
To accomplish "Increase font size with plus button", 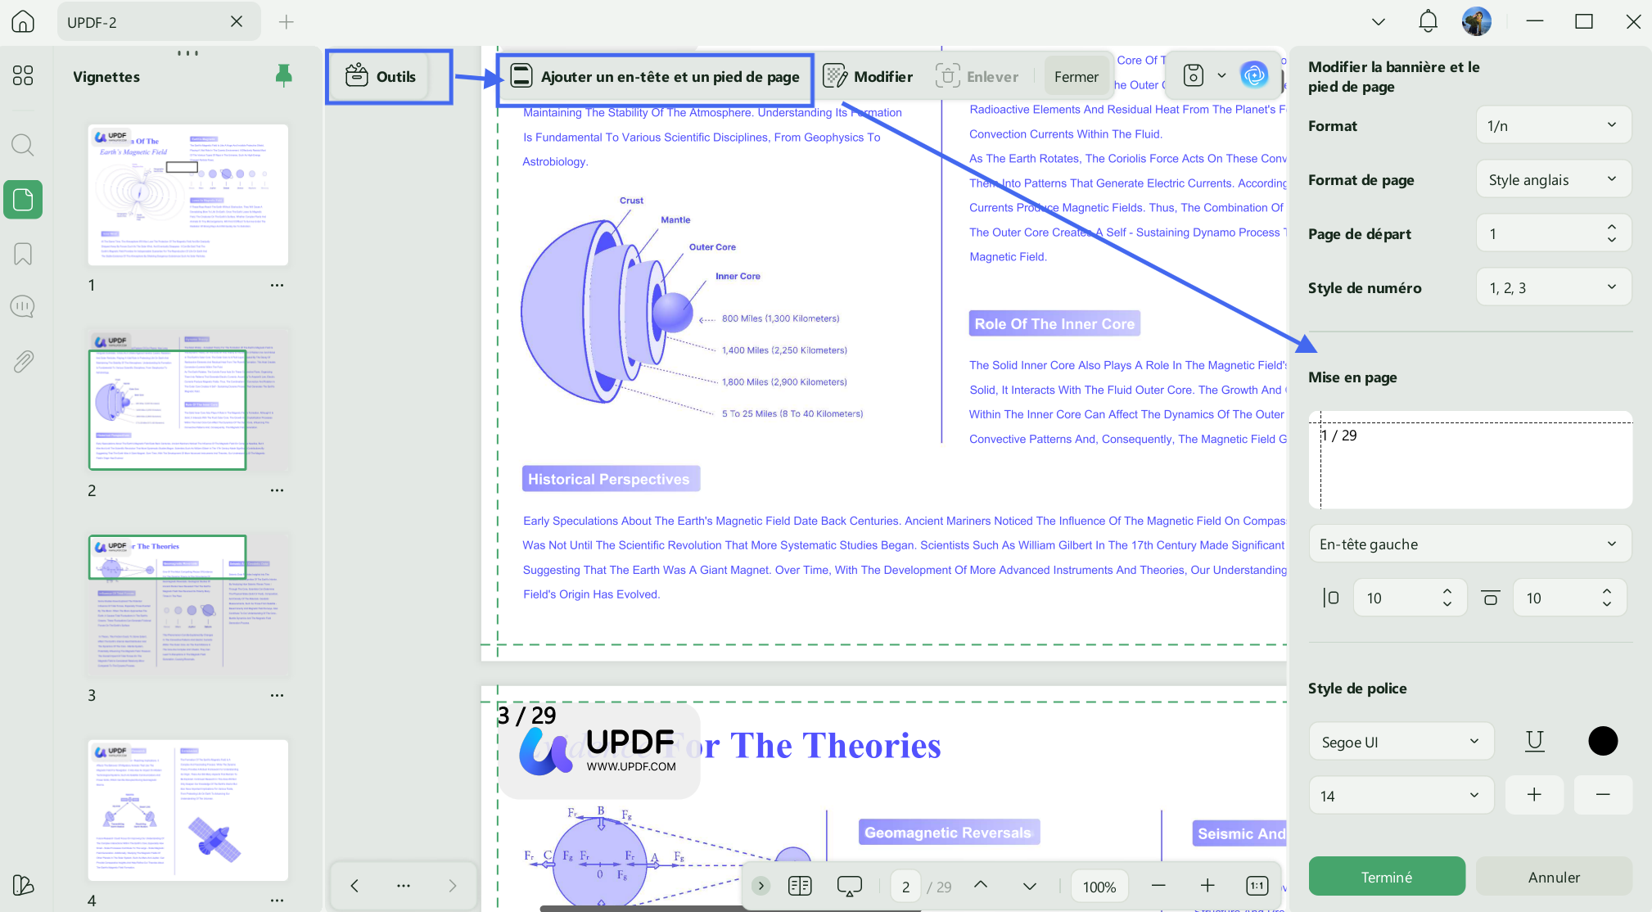I will (x=1534, y=795).
